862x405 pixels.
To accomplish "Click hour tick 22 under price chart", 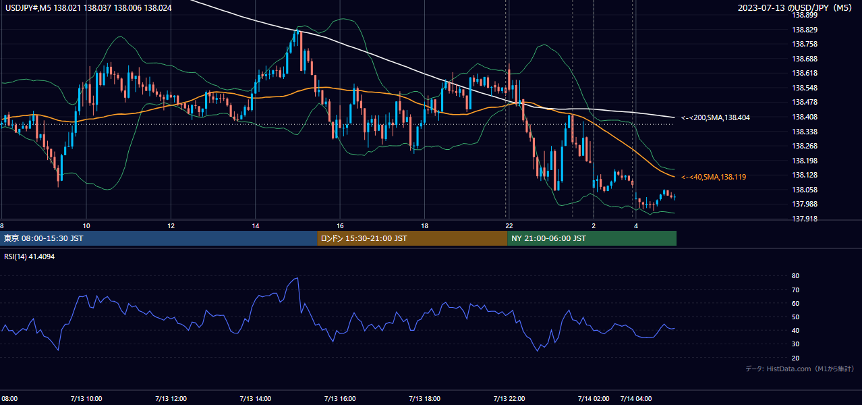I will [x=509, y=225].
